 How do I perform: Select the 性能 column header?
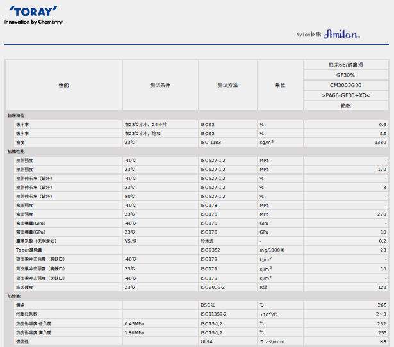coord(63,85)
